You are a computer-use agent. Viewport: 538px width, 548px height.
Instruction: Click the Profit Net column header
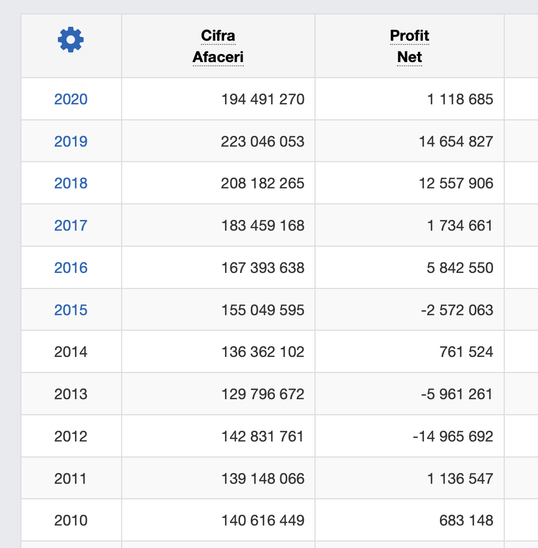pyautogui.click(x=409, y=47)
